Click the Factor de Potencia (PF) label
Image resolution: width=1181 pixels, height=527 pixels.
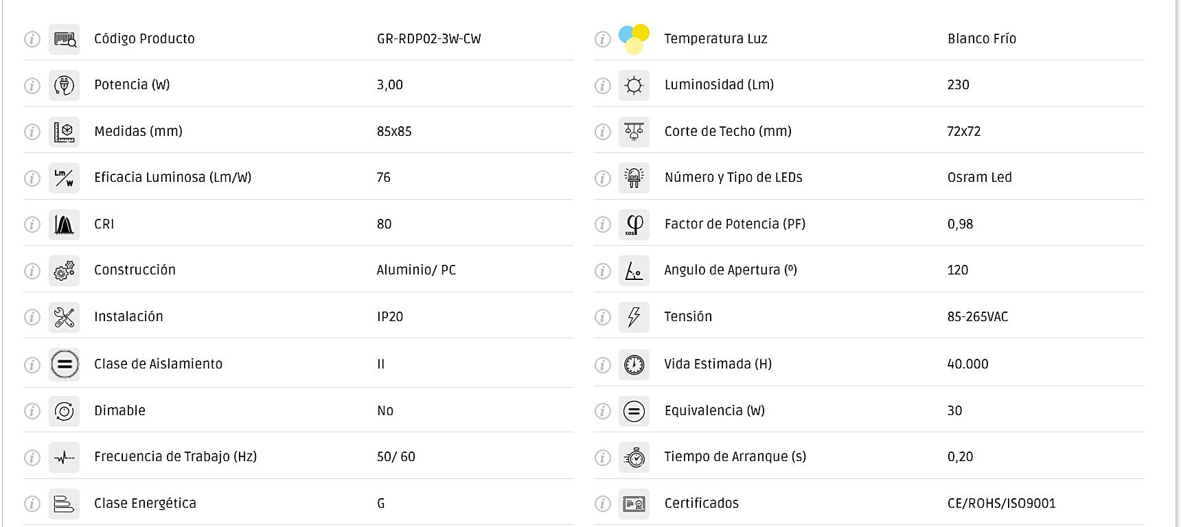(x=735, y=224)
